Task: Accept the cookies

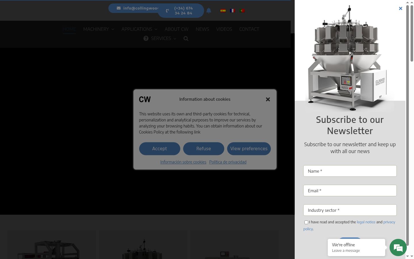Action: (160, 148)
